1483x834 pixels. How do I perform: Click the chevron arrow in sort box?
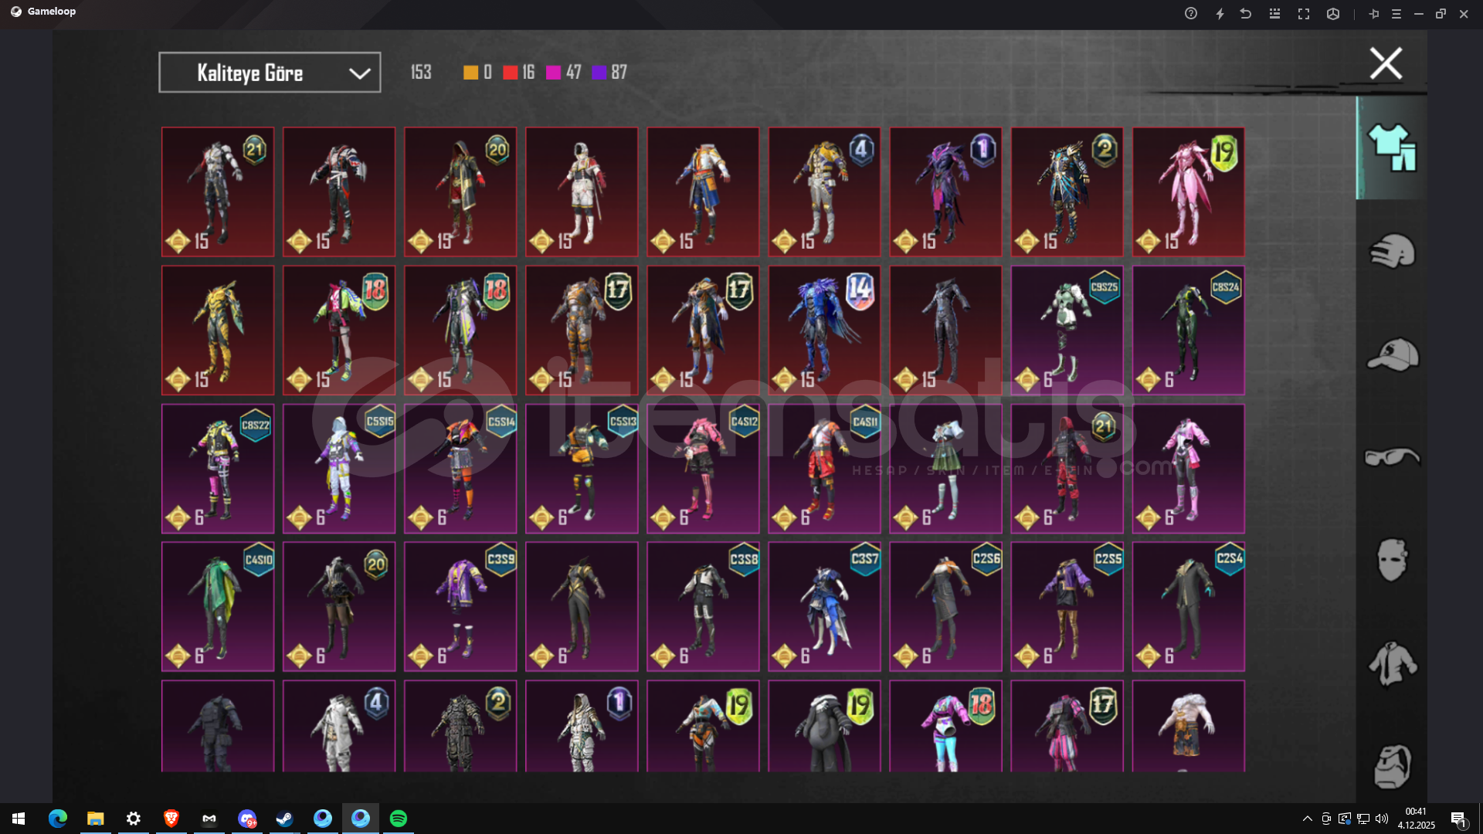[359, 73]
